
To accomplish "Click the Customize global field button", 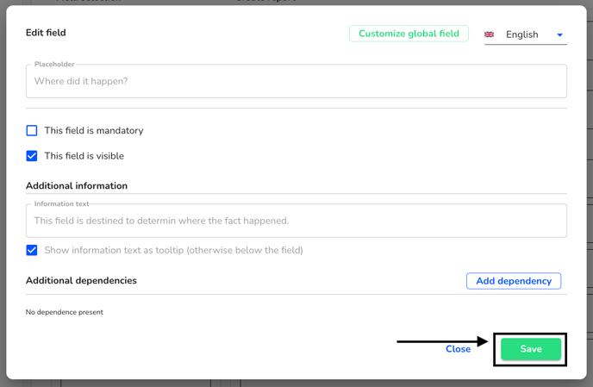I will click(x=409, y=34).
